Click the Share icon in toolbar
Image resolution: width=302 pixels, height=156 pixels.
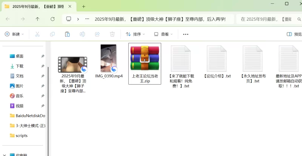pyautogui.click(x=97, y=34)
